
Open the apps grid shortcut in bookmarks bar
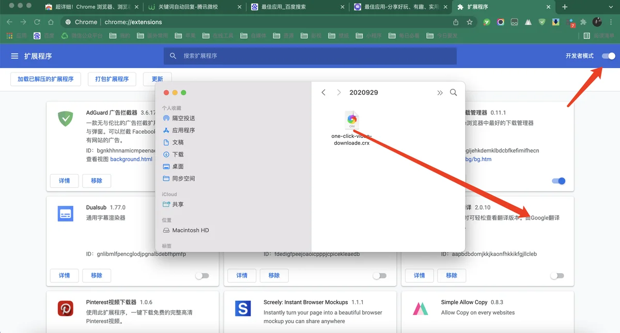[17, 36]
